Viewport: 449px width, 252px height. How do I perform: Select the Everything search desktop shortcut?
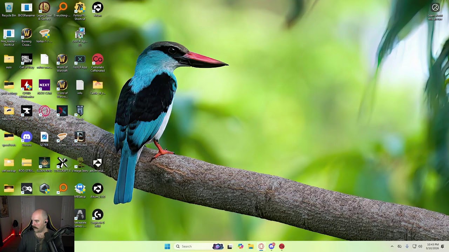coord(62,10)
